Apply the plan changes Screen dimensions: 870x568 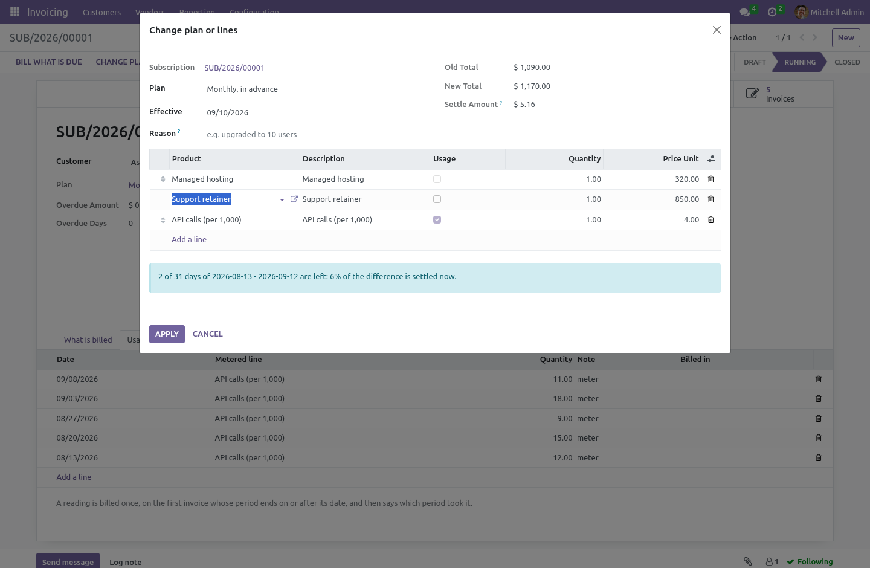(x=167, y=334)
